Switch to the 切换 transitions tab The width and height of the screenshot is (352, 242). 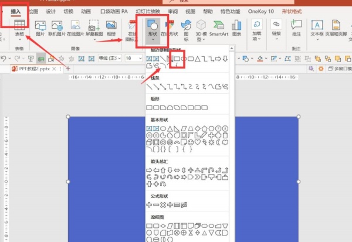(x=68, y=12)
